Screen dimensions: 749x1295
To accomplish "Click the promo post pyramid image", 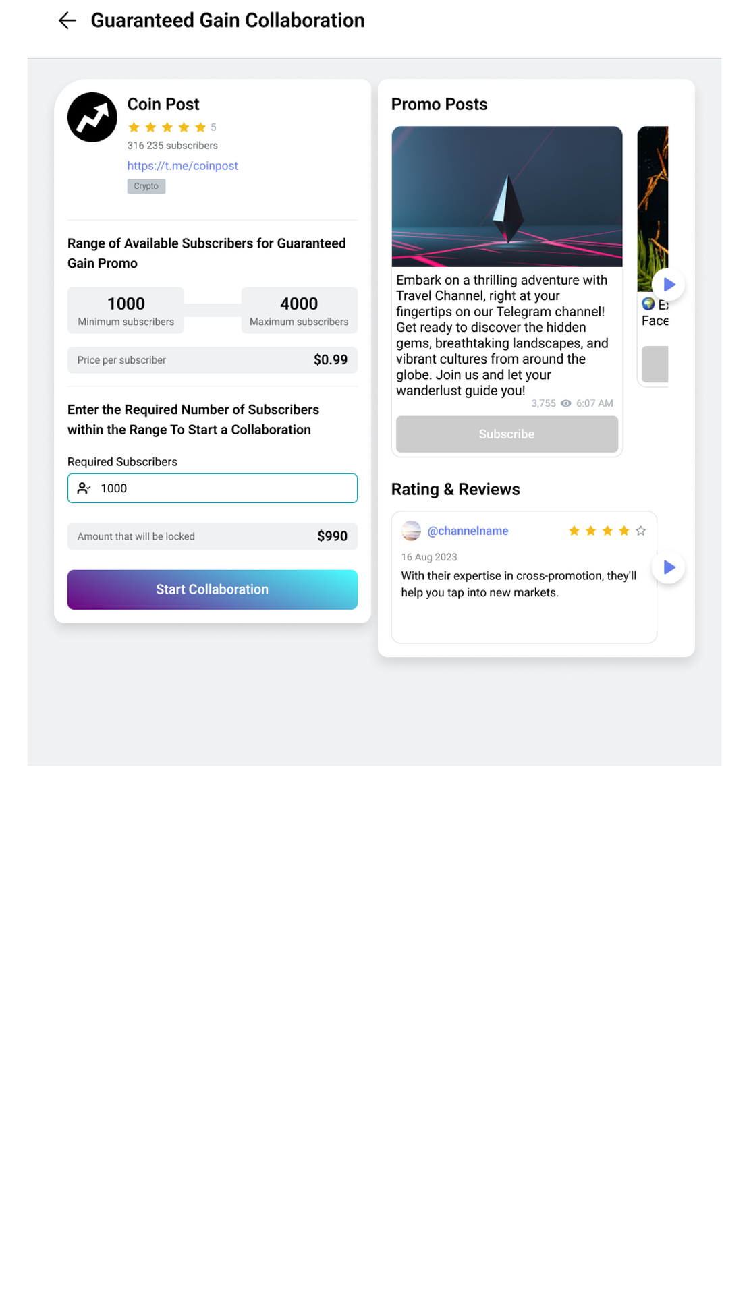I will [507, 196].
